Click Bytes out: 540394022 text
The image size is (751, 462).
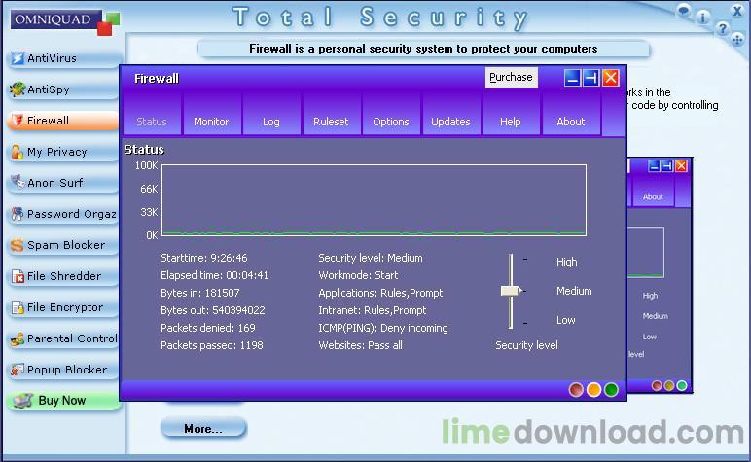(213, 310)
